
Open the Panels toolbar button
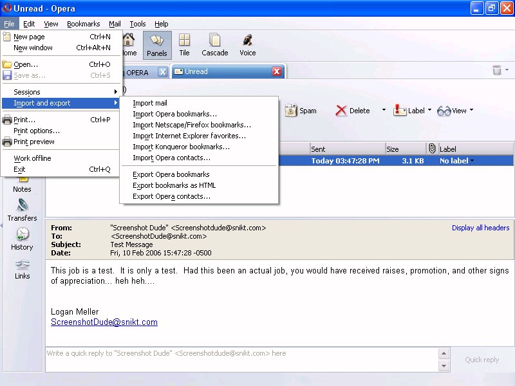coord(157,45)
